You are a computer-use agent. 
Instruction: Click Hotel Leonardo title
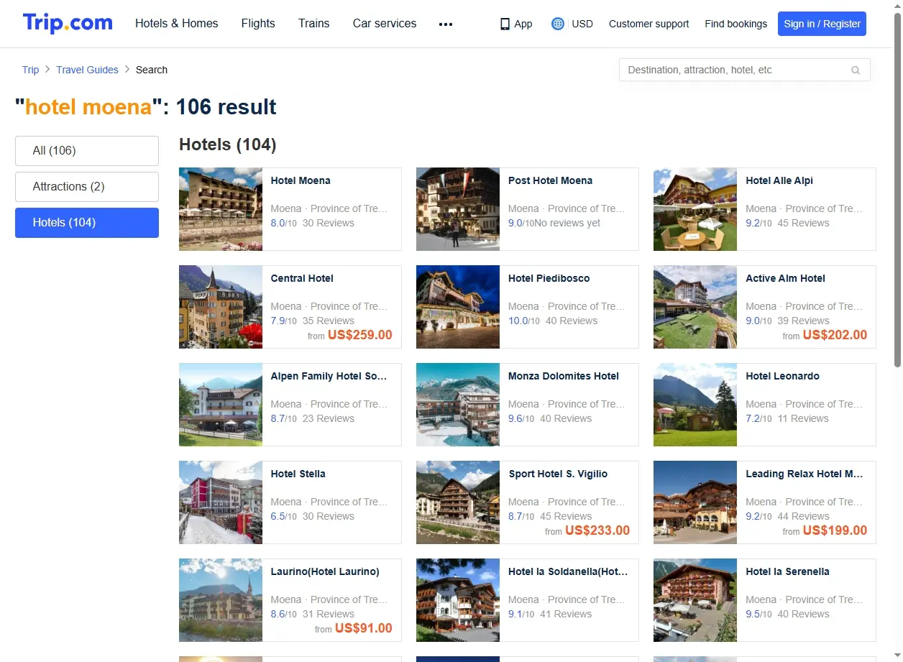782,376
